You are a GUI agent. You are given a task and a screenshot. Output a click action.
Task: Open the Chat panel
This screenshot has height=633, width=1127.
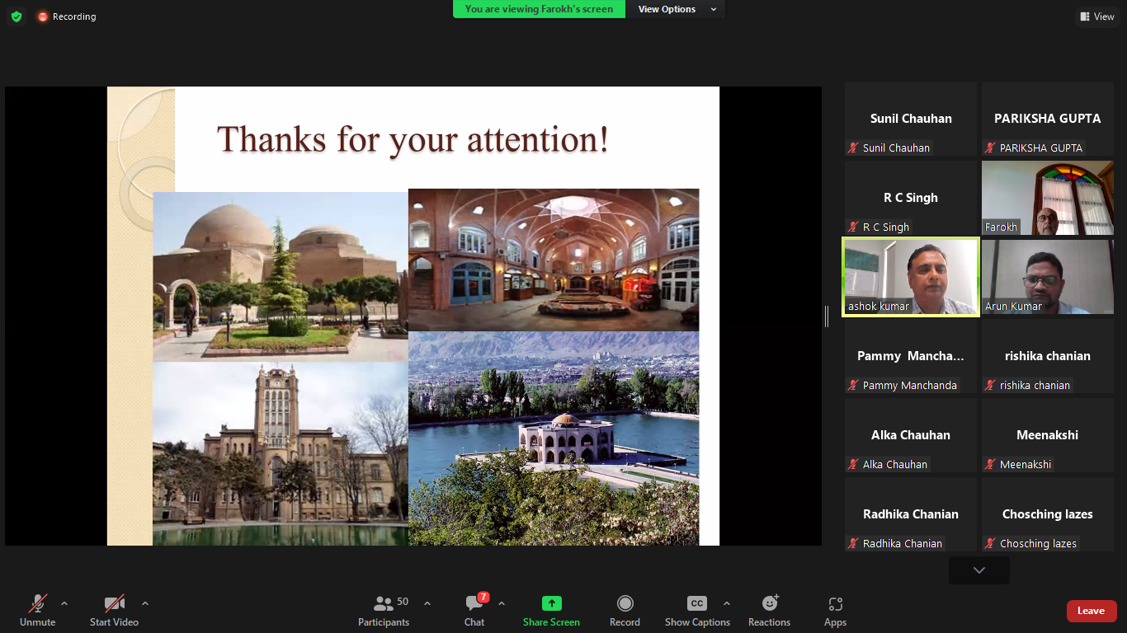[474, 611]
